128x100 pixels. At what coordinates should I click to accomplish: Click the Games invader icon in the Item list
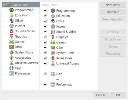53,42
